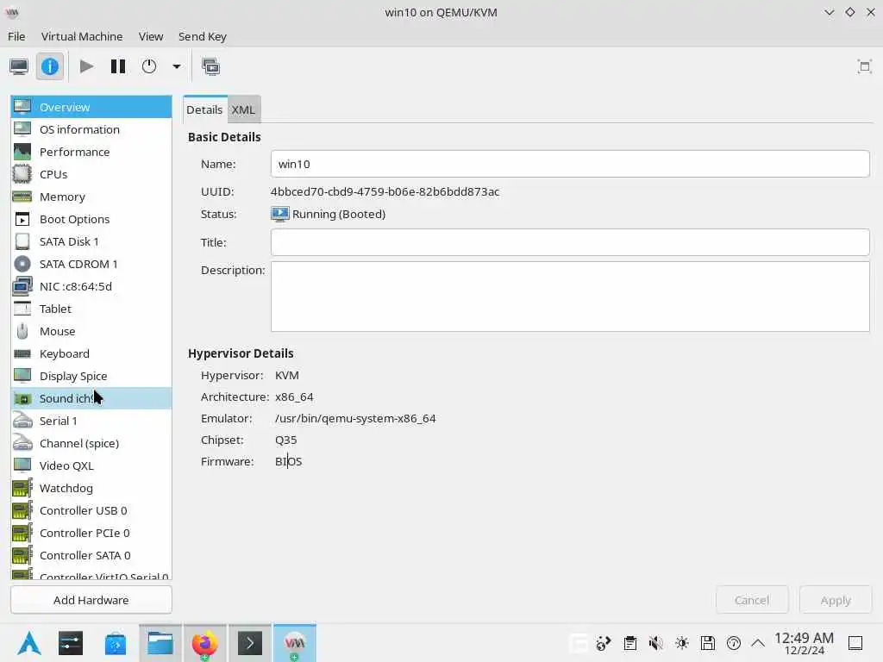This screenshot has width=883, height=662.
Task: Select SATA CDROM 1 device
Action: (x=91, y=264)
